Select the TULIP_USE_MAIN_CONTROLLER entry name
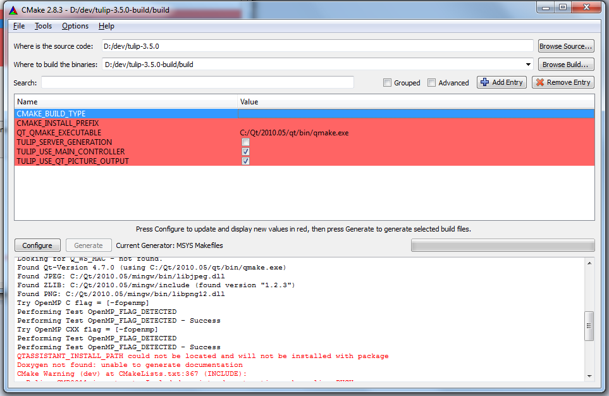 pyautogui.click(x=71, y=152)
